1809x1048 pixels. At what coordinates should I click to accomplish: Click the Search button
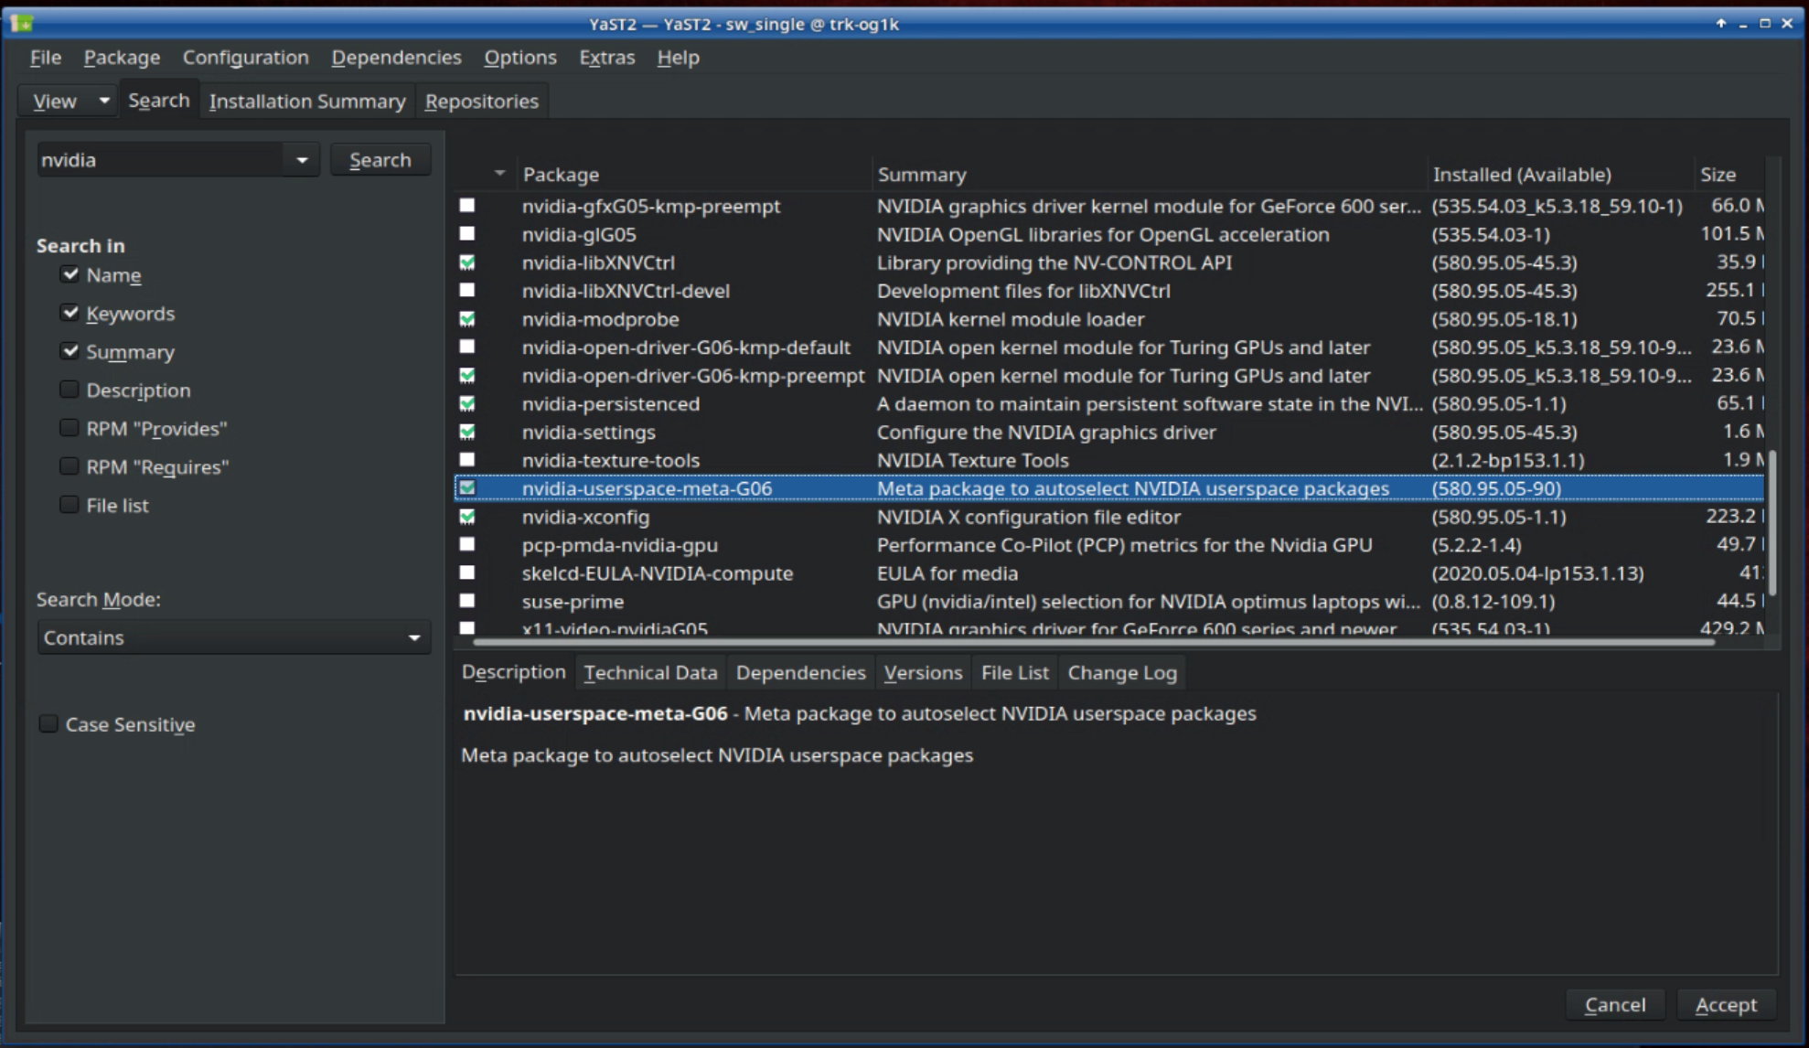click(x=380, y=160)
